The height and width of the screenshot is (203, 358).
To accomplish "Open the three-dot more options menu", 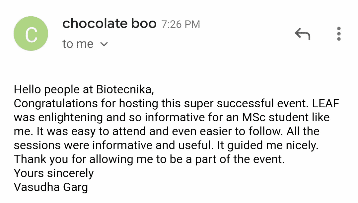I will pos(339,34).
